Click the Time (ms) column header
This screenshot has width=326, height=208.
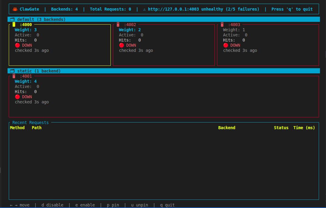(x=304, y=128)
